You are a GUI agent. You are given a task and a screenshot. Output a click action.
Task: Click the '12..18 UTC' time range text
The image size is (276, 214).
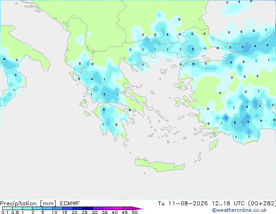(x=228, y=204)
